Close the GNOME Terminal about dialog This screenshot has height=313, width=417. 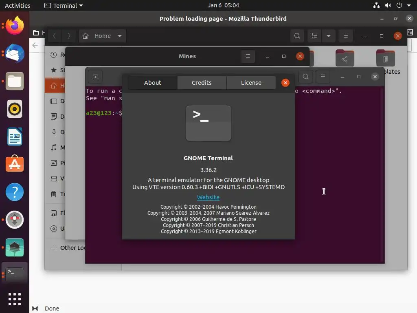click(285, 83)
